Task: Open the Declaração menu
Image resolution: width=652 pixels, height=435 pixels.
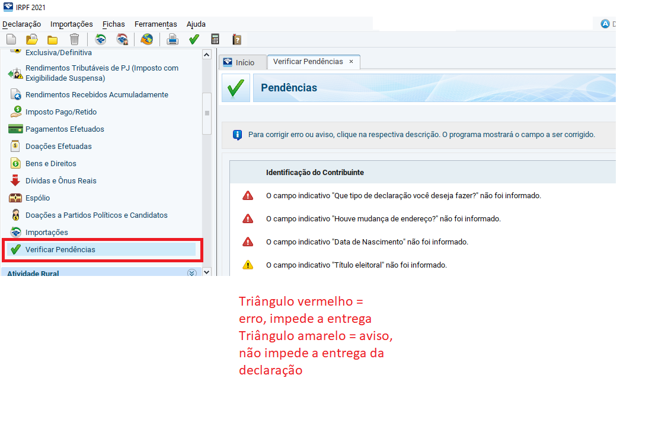Action: [x=22, y=24]
